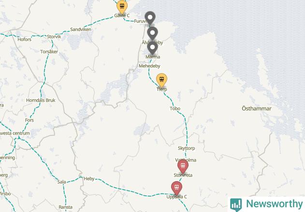Select the yellow train marker above Tierp

point(161,80)
